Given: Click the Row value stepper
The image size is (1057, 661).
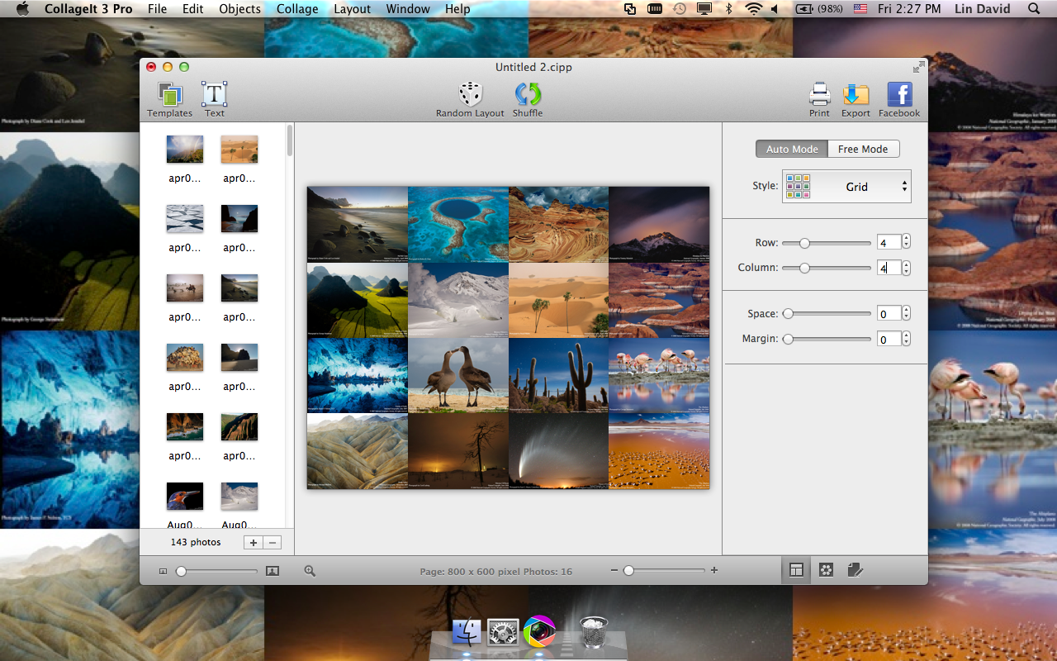Looking at the screenshot, I should point(906,242).
